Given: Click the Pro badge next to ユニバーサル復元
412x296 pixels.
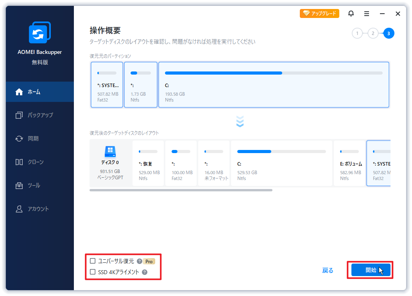Looking at the screenshot, I should (149, 261).
